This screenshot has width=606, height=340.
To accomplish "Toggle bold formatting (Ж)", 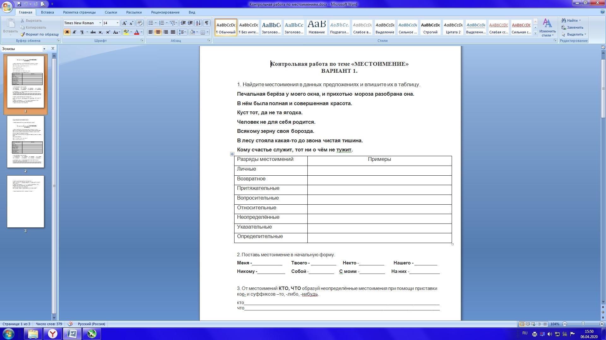I will pyautogui.click(x=67, y=32).
